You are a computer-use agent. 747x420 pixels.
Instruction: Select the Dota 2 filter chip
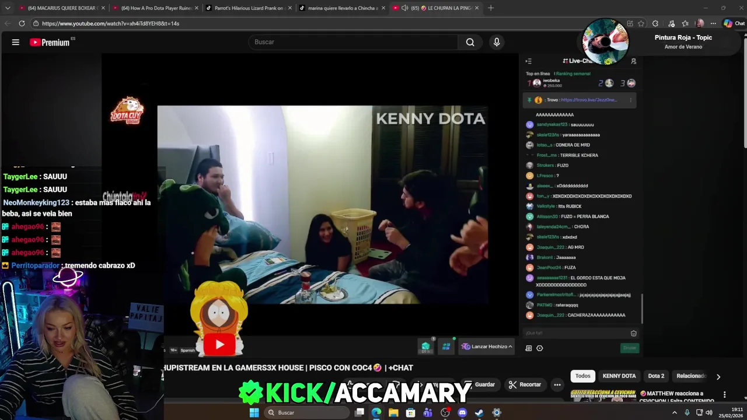pos(656,376)
